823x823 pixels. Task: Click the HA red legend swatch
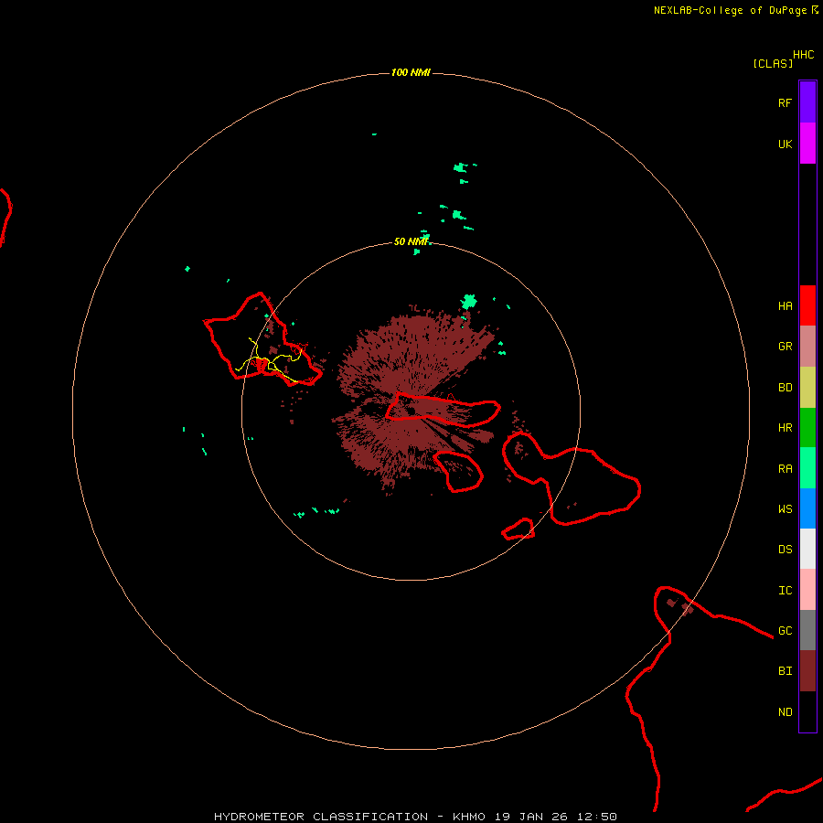coord(807,305)
